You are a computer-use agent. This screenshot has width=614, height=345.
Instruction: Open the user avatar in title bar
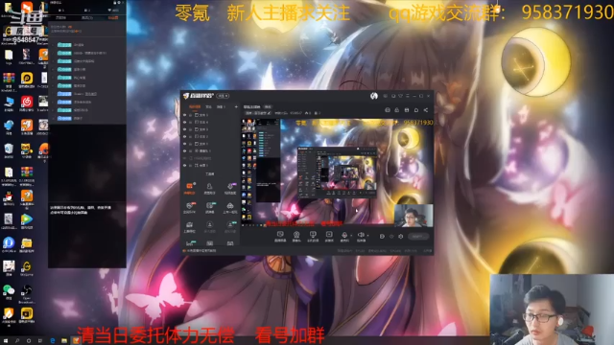tap(374, 96)
